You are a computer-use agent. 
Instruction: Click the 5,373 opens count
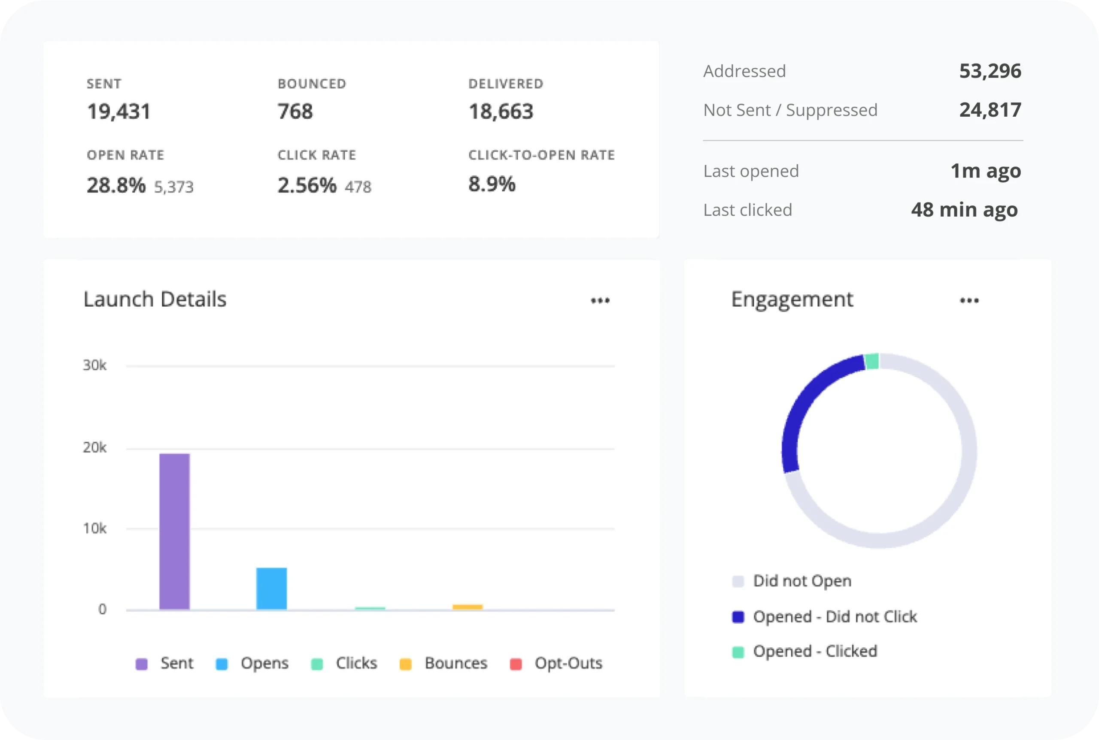(174, 187)
